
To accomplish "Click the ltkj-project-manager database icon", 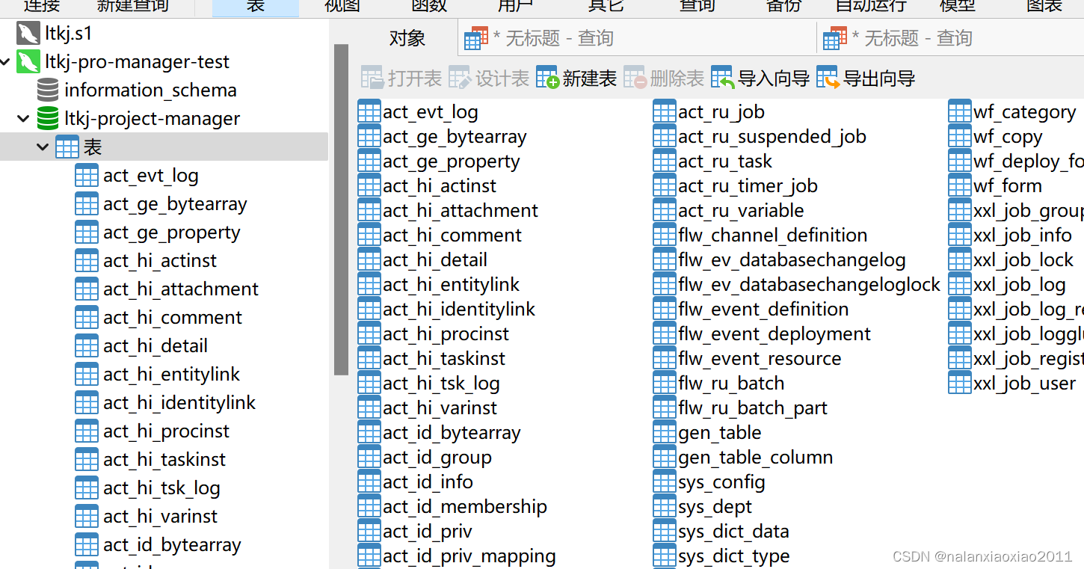I will [x=48, y=119].
